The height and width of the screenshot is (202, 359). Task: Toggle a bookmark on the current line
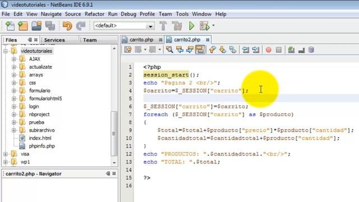pyautogui.click(x=233, y=50)
